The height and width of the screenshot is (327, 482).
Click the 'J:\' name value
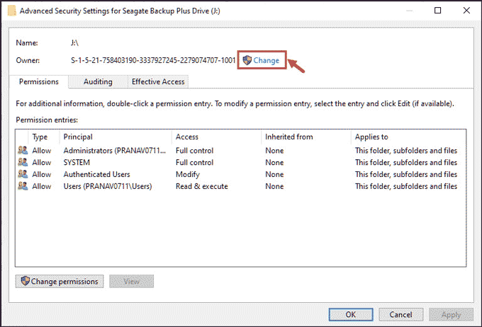(74, 42)
